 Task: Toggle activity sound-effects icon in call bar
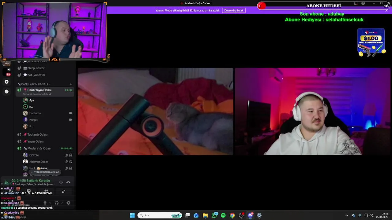click(64, 191)
